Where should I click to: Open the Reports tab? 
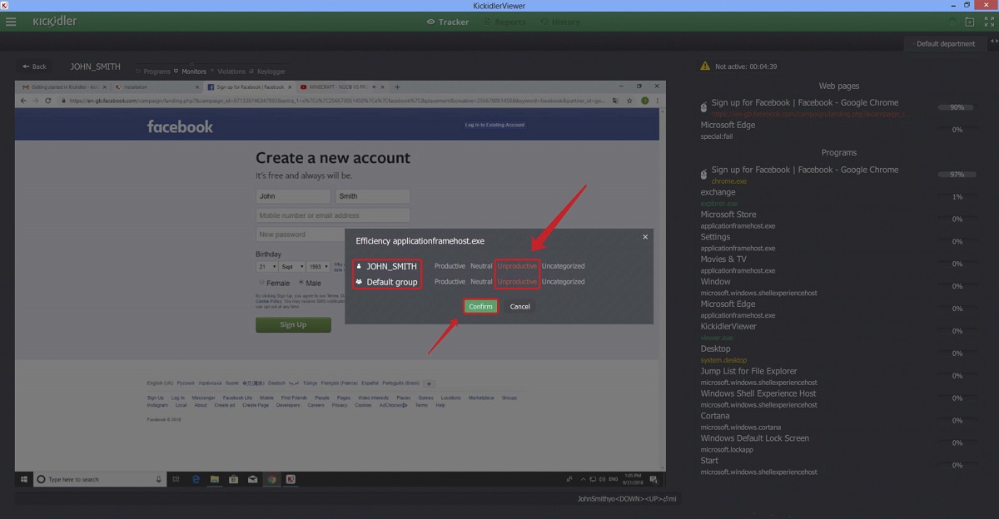pyautogui.click(x=504, y=22)
